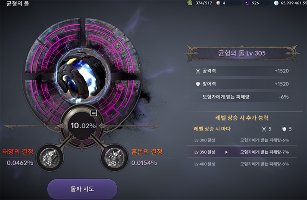Click the 돌파 시도 button
This screenshot has height=200, width=307.
[82, 189]
